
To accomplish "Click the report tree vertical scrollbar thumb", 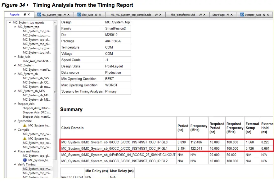I will tap(55, 92).
